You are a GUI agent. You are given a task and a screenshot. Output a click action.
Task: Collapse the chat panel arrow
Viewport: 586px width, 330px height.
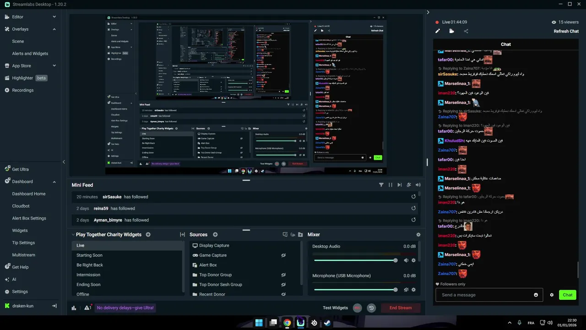pyautogui.click(x=428, y=12)
